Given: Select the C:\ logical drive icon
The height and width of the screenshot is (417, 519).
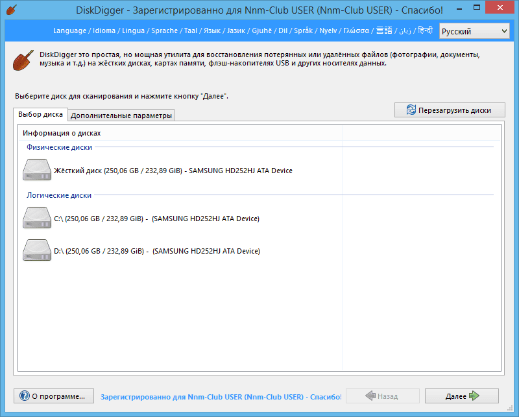Looking at the screenshot, I should click(36, 219).
